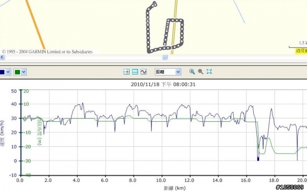Screen dimensions: 307x191
Task: Click the yellow highlighted label on map
Action: click(x=301, y=51)
